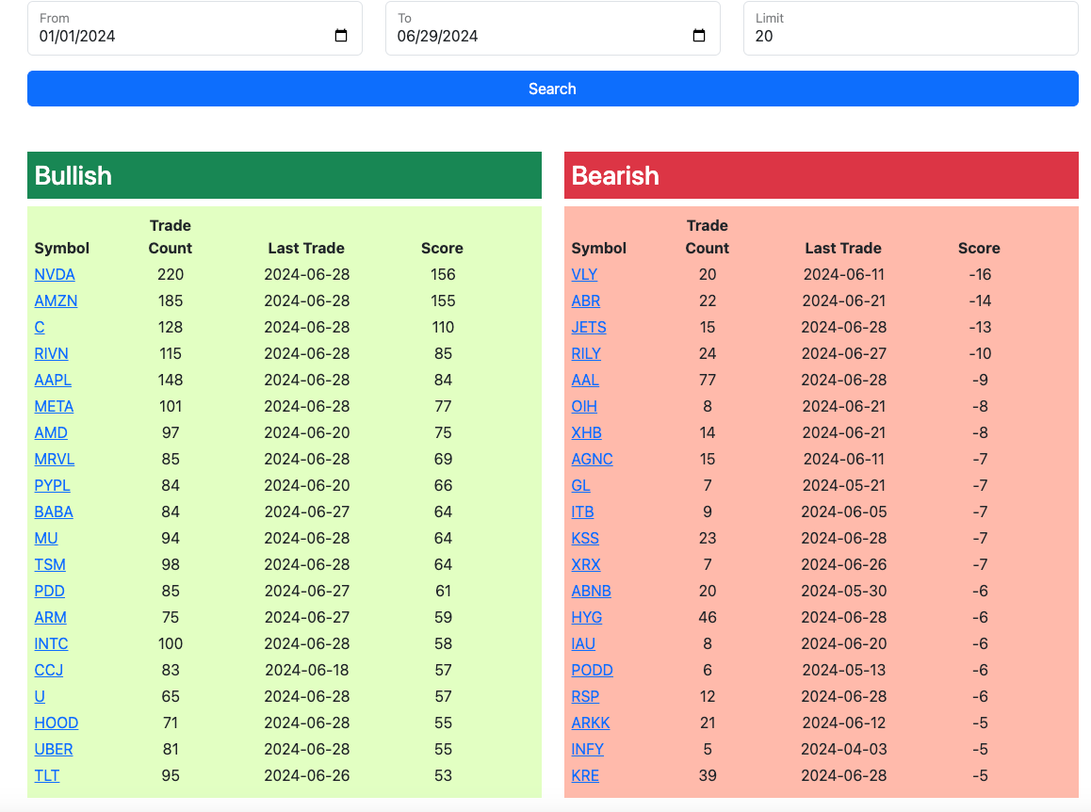This screenshot has width=1091, height=812.
Task: Select the RILY ticker link
Action: (x=586, y=353)
